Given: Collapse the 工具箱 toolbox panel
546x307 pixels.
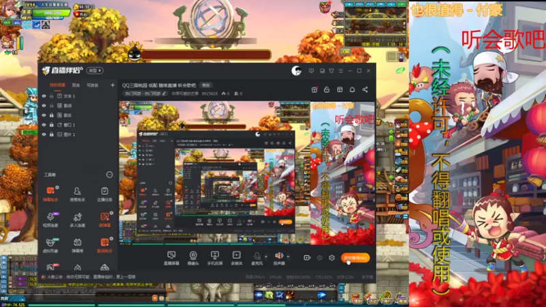Looking at the screenshot, I should pyautogui.click(x=109, y=175).
